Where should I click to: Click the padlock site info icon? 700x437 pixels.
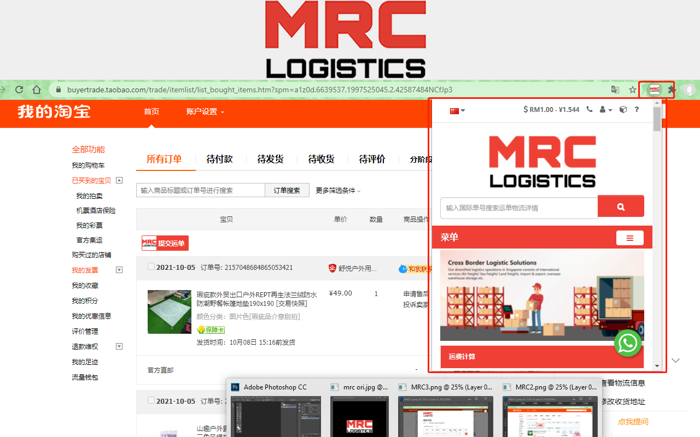coord(58,90)
